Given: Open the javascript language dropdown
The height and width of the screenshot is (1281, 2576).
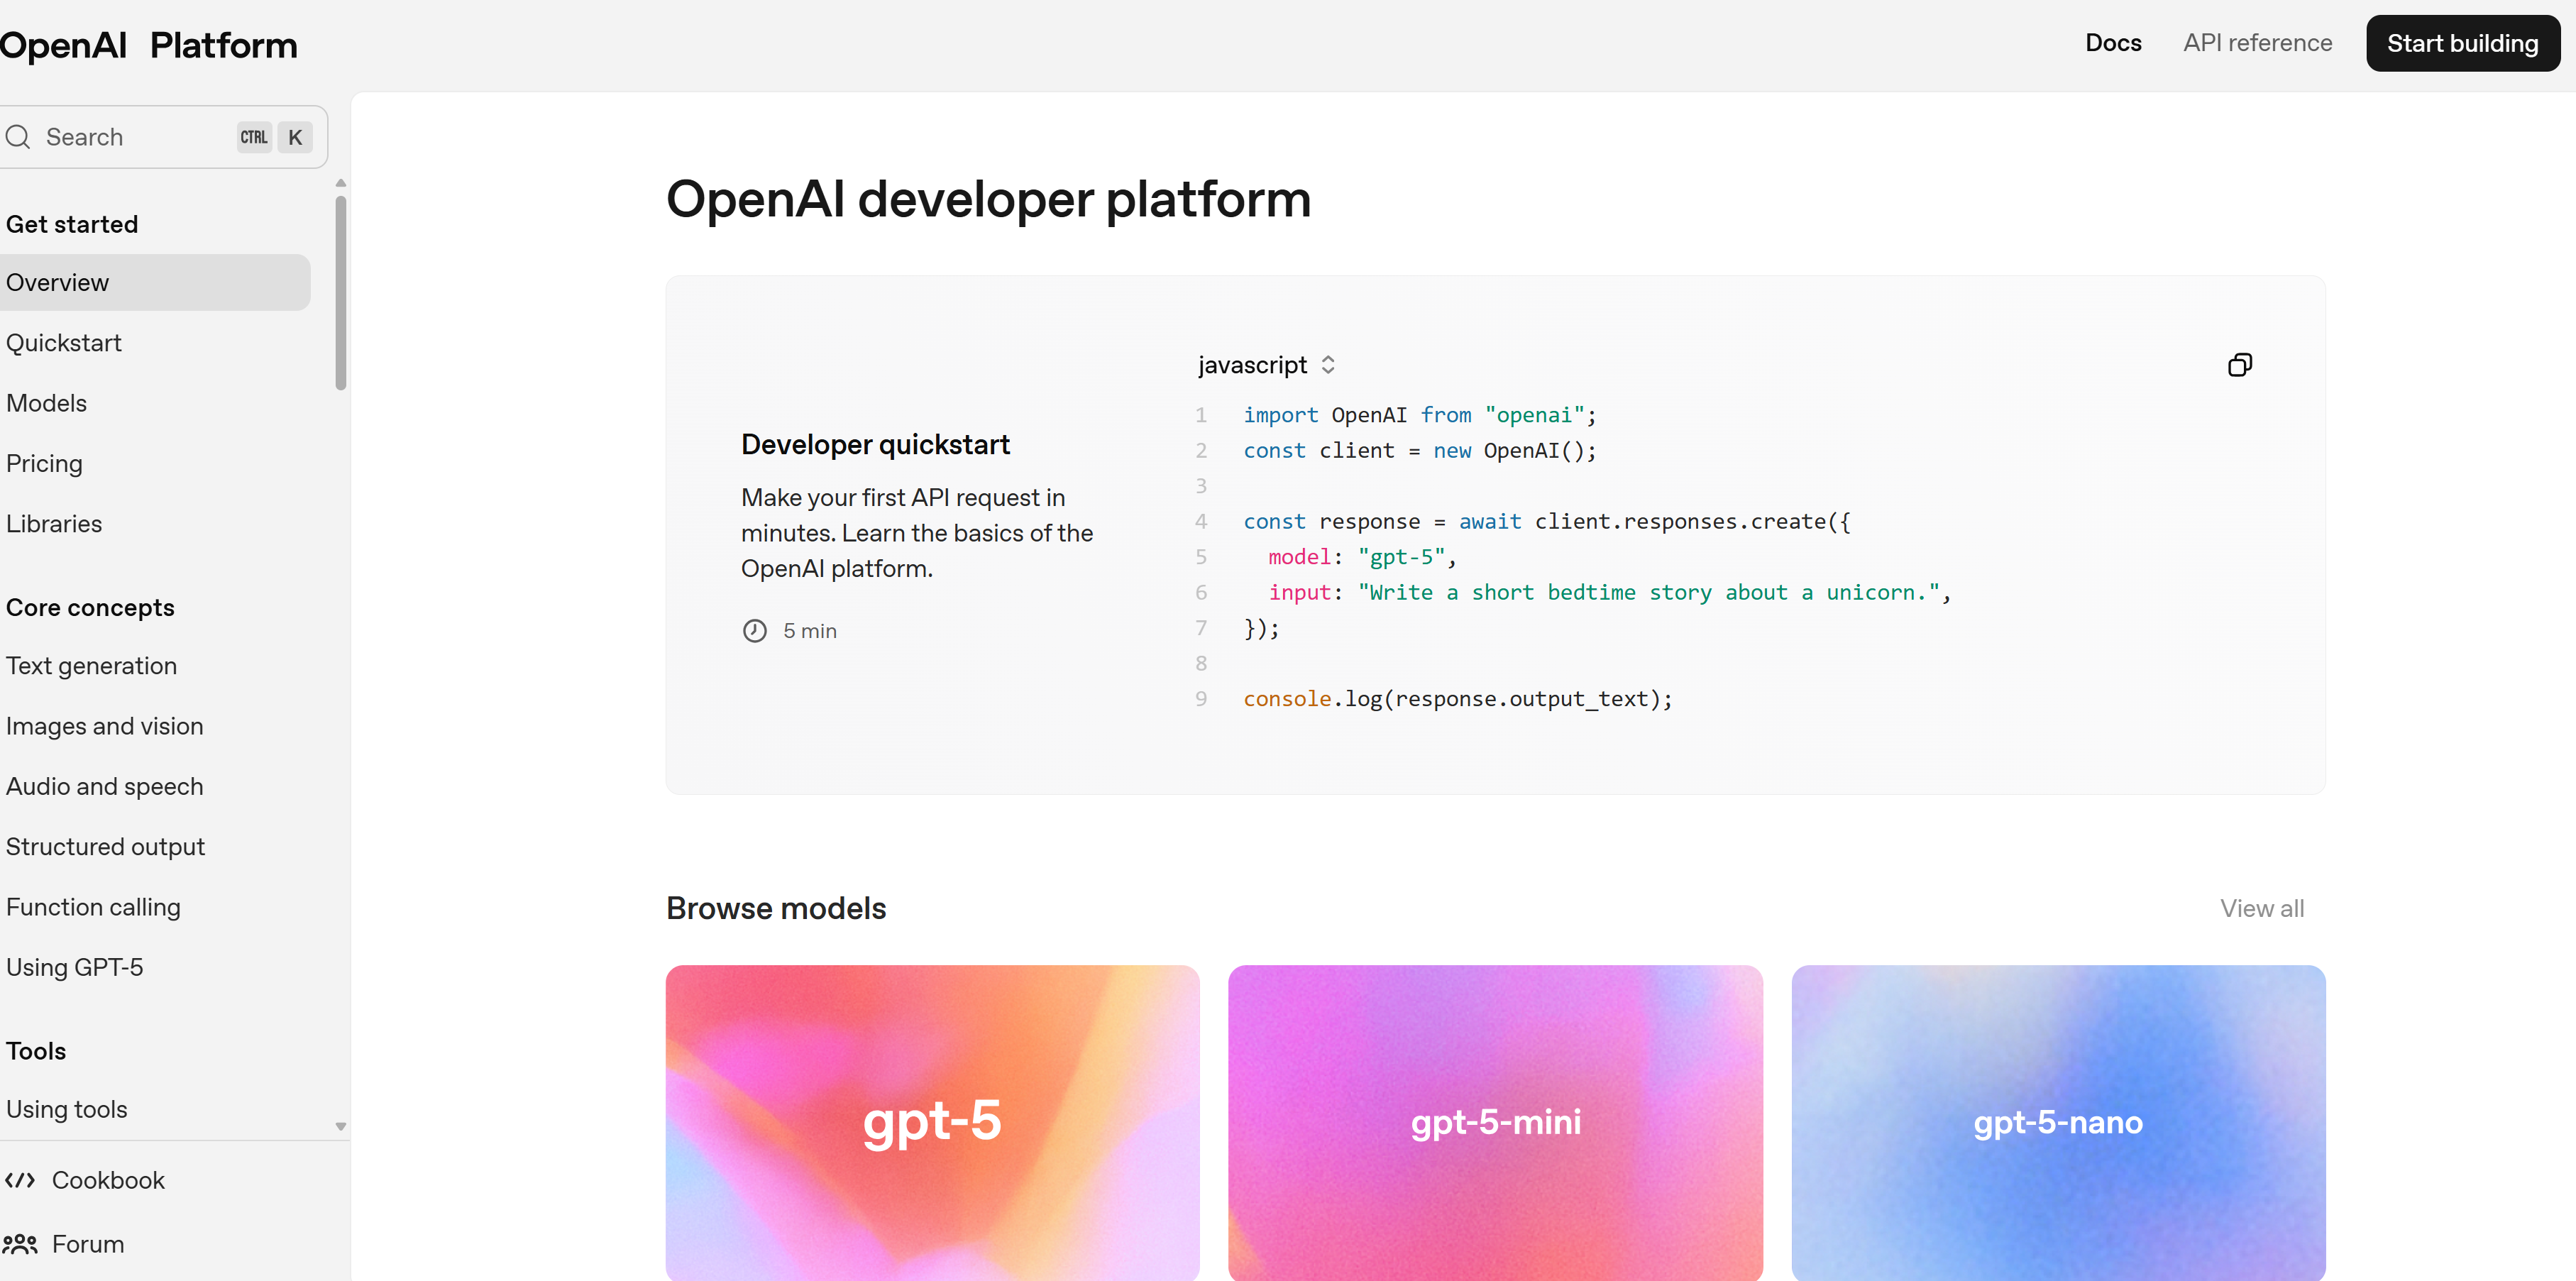Looking at the screenshot, I should 1266,365.
